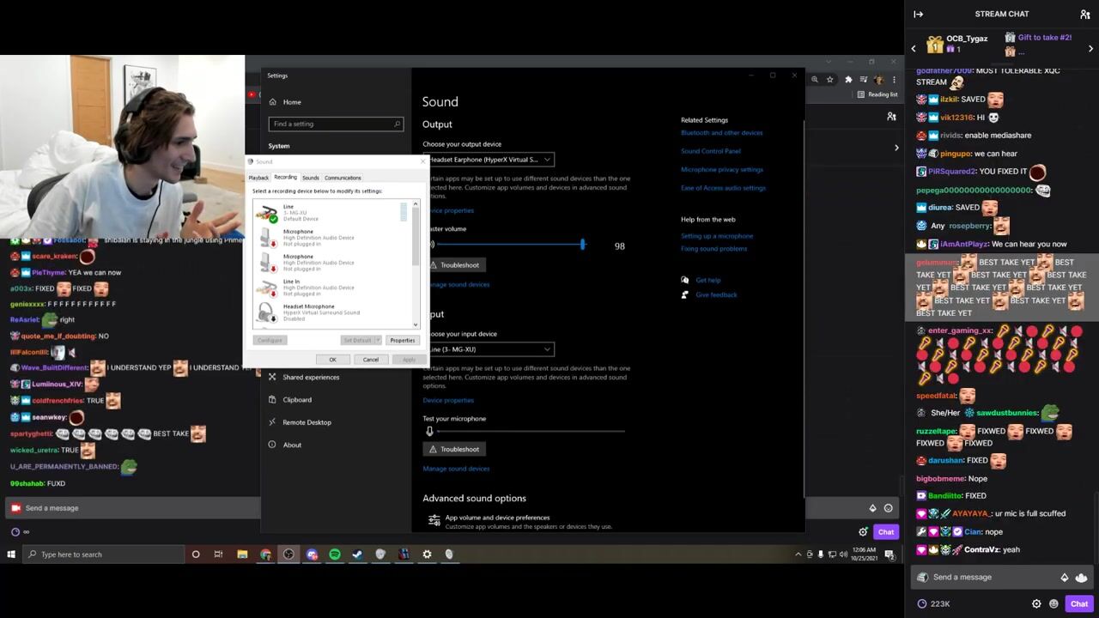
Task: Click OK in the Sound dialog
Action: click(332, 360)
